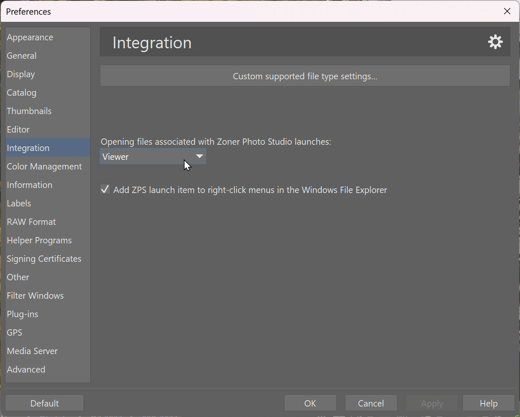520x417 pixels.
Task: Select the RAW Format category
Action: pos(31,222)
